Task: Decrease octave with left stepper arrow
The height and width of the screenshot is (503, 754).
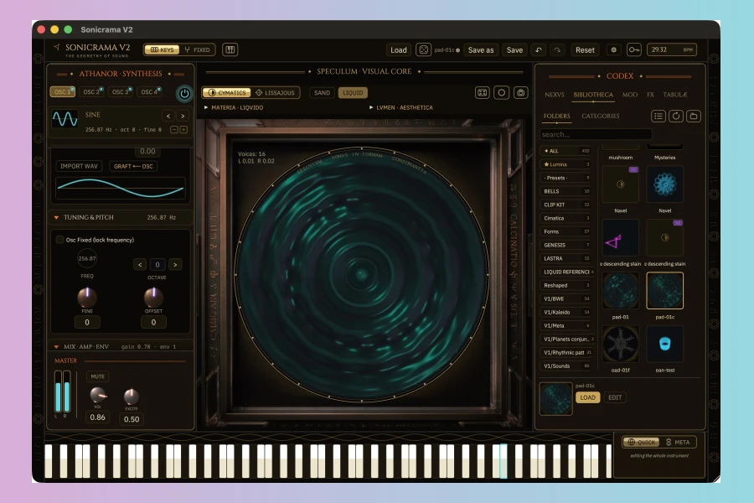Action: click(140, 264)
